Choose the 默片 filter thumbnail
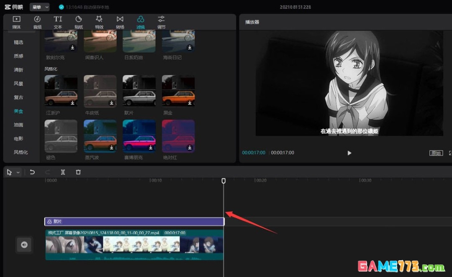The width and height of the screenshot is (452, 277). [x=139, y=91]
